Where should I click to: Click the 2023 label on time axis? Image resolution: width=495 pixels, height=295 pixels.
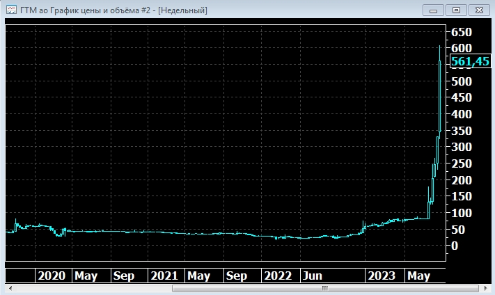[383, 276]
